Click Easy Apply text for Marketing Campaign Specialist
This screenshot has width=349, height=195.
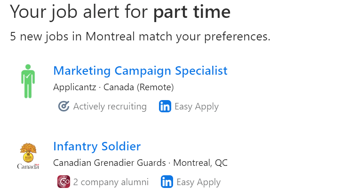coord(196,107)
